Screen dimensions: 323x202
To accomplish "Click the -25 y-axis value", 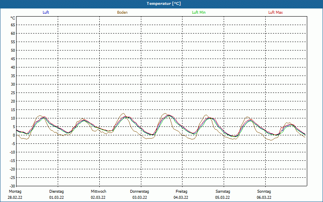I will [13, 177].
